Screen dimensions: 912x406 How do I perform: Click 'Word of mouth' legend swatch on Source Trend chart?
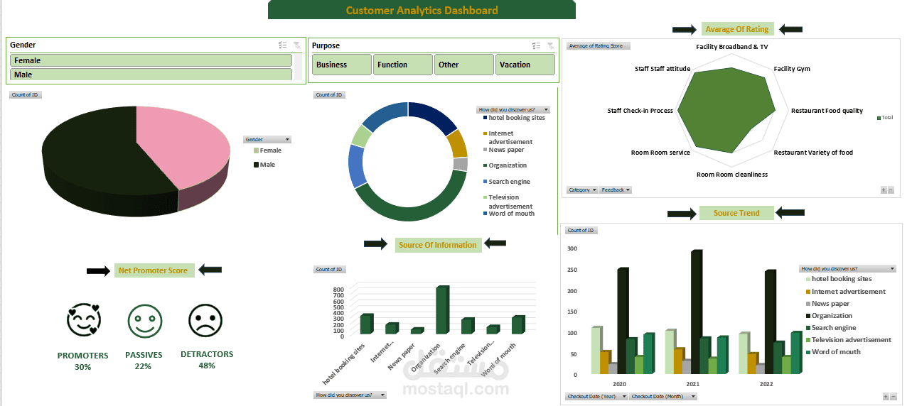[x=808, y=351]
